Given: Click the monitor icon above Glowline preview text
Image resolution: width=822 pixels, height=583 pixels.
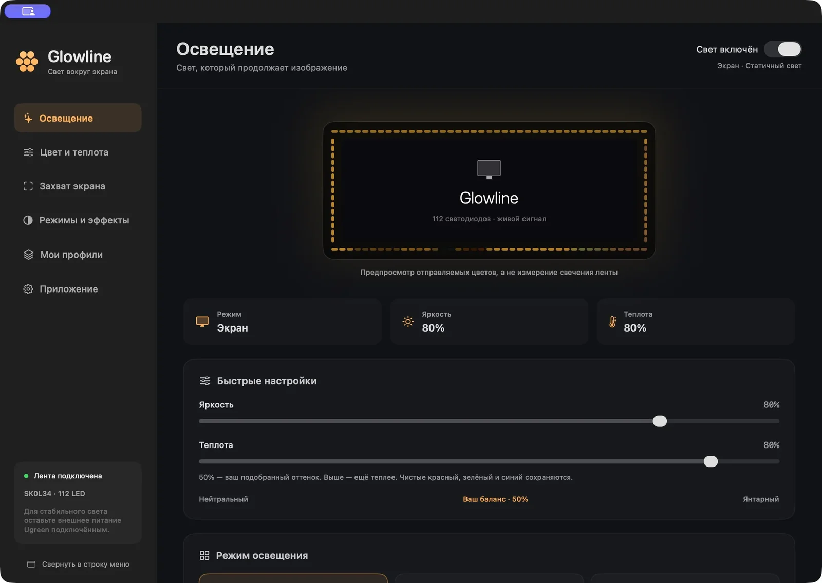Looking at the screenshot, I should (x=489, y=169).
